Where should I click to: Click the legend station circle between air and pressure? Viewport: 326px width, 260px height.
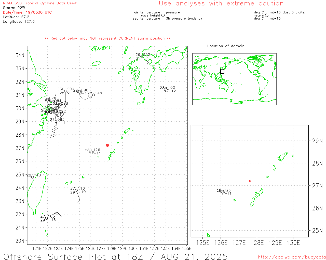163,15
